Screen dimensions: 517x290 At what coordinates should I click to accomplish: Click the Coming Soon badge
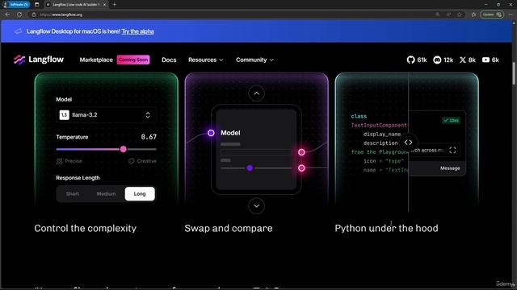[x=133, y=60]
